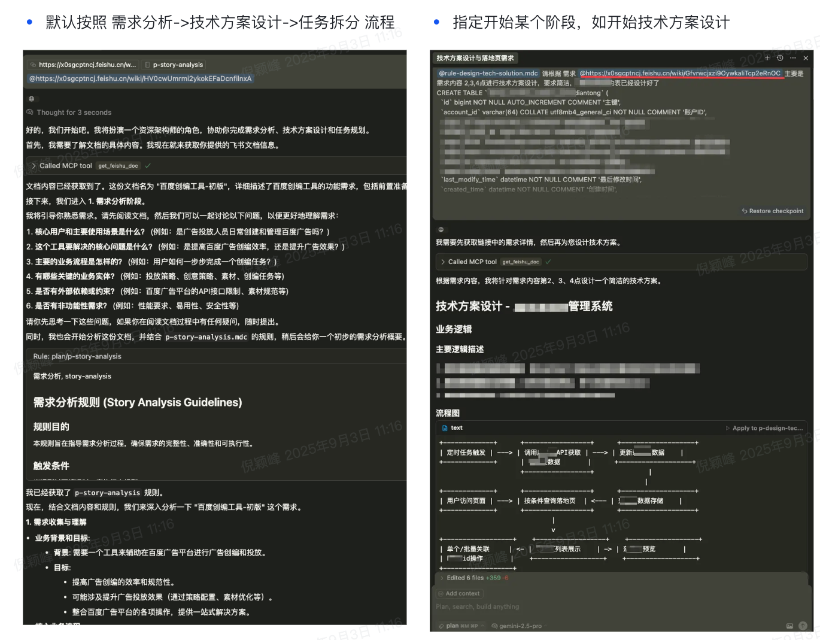The image size is (820, 640).
Task: Click the 业务逻辑 heading
Action: [454, 329]
